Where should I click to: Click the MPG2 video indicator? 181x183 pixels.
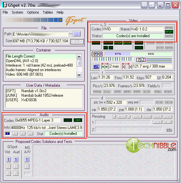point(169,28)
